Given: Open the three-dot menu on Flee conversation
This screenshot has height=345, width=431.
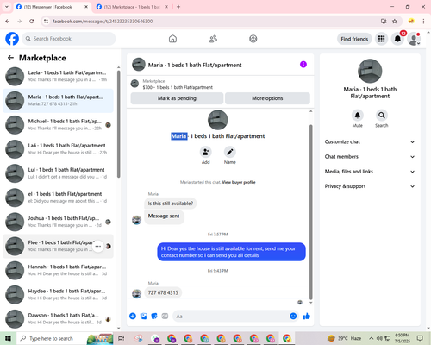Looking at the screenshot, I should point(98,246).
